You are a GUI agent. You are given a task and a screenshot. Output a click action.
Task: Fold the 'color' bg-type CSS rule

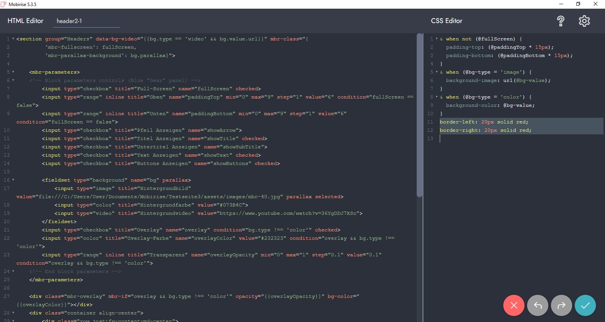[x=437, y=97]
